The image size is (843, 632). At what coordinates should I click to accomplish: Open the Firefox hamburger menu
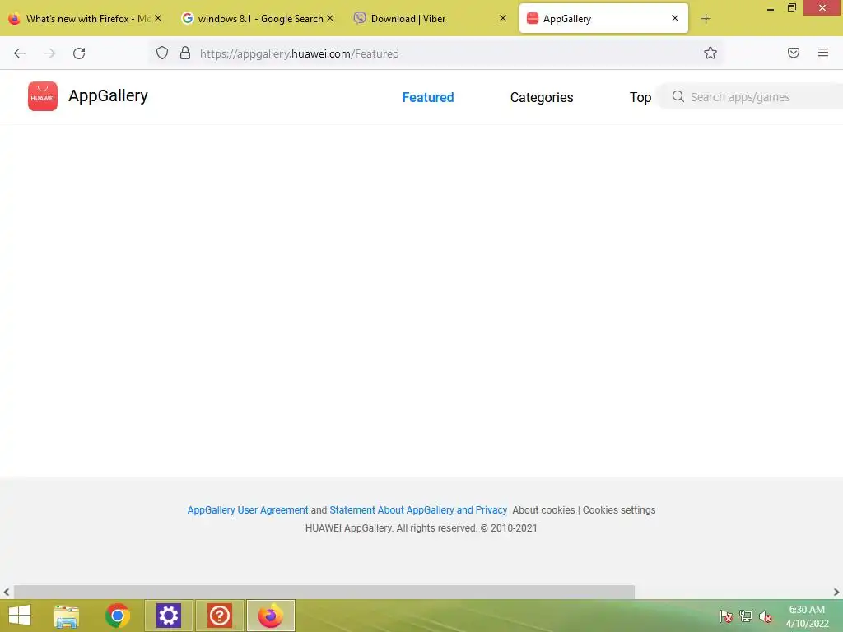823,53
